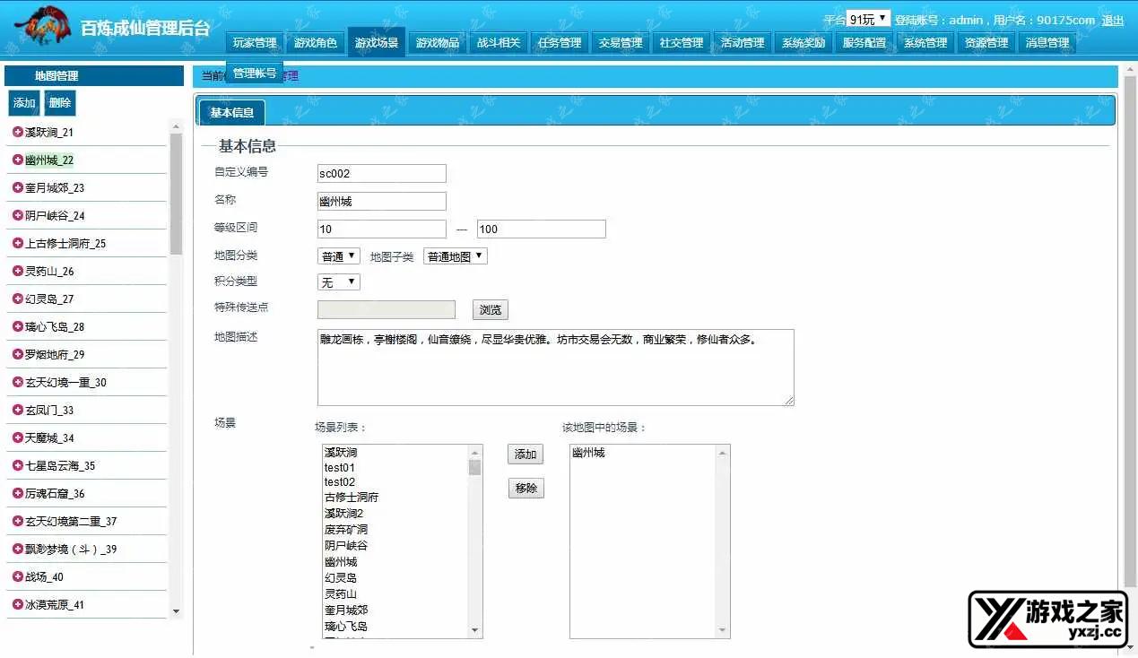The image size is (1138, 658).
Task: Click the 自定义编号 input field
Action: click(380, 173)
